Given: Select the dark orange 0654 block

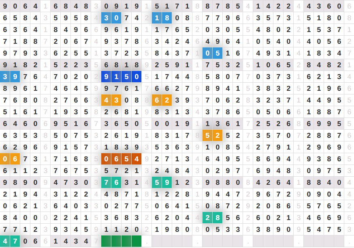Looking at the screenshot, I should [x=121, y=159].
